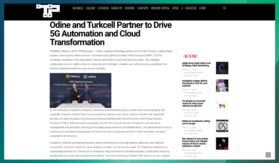Visit the Store link in header
Screen dimensions: 279x163
coord(202,8)
